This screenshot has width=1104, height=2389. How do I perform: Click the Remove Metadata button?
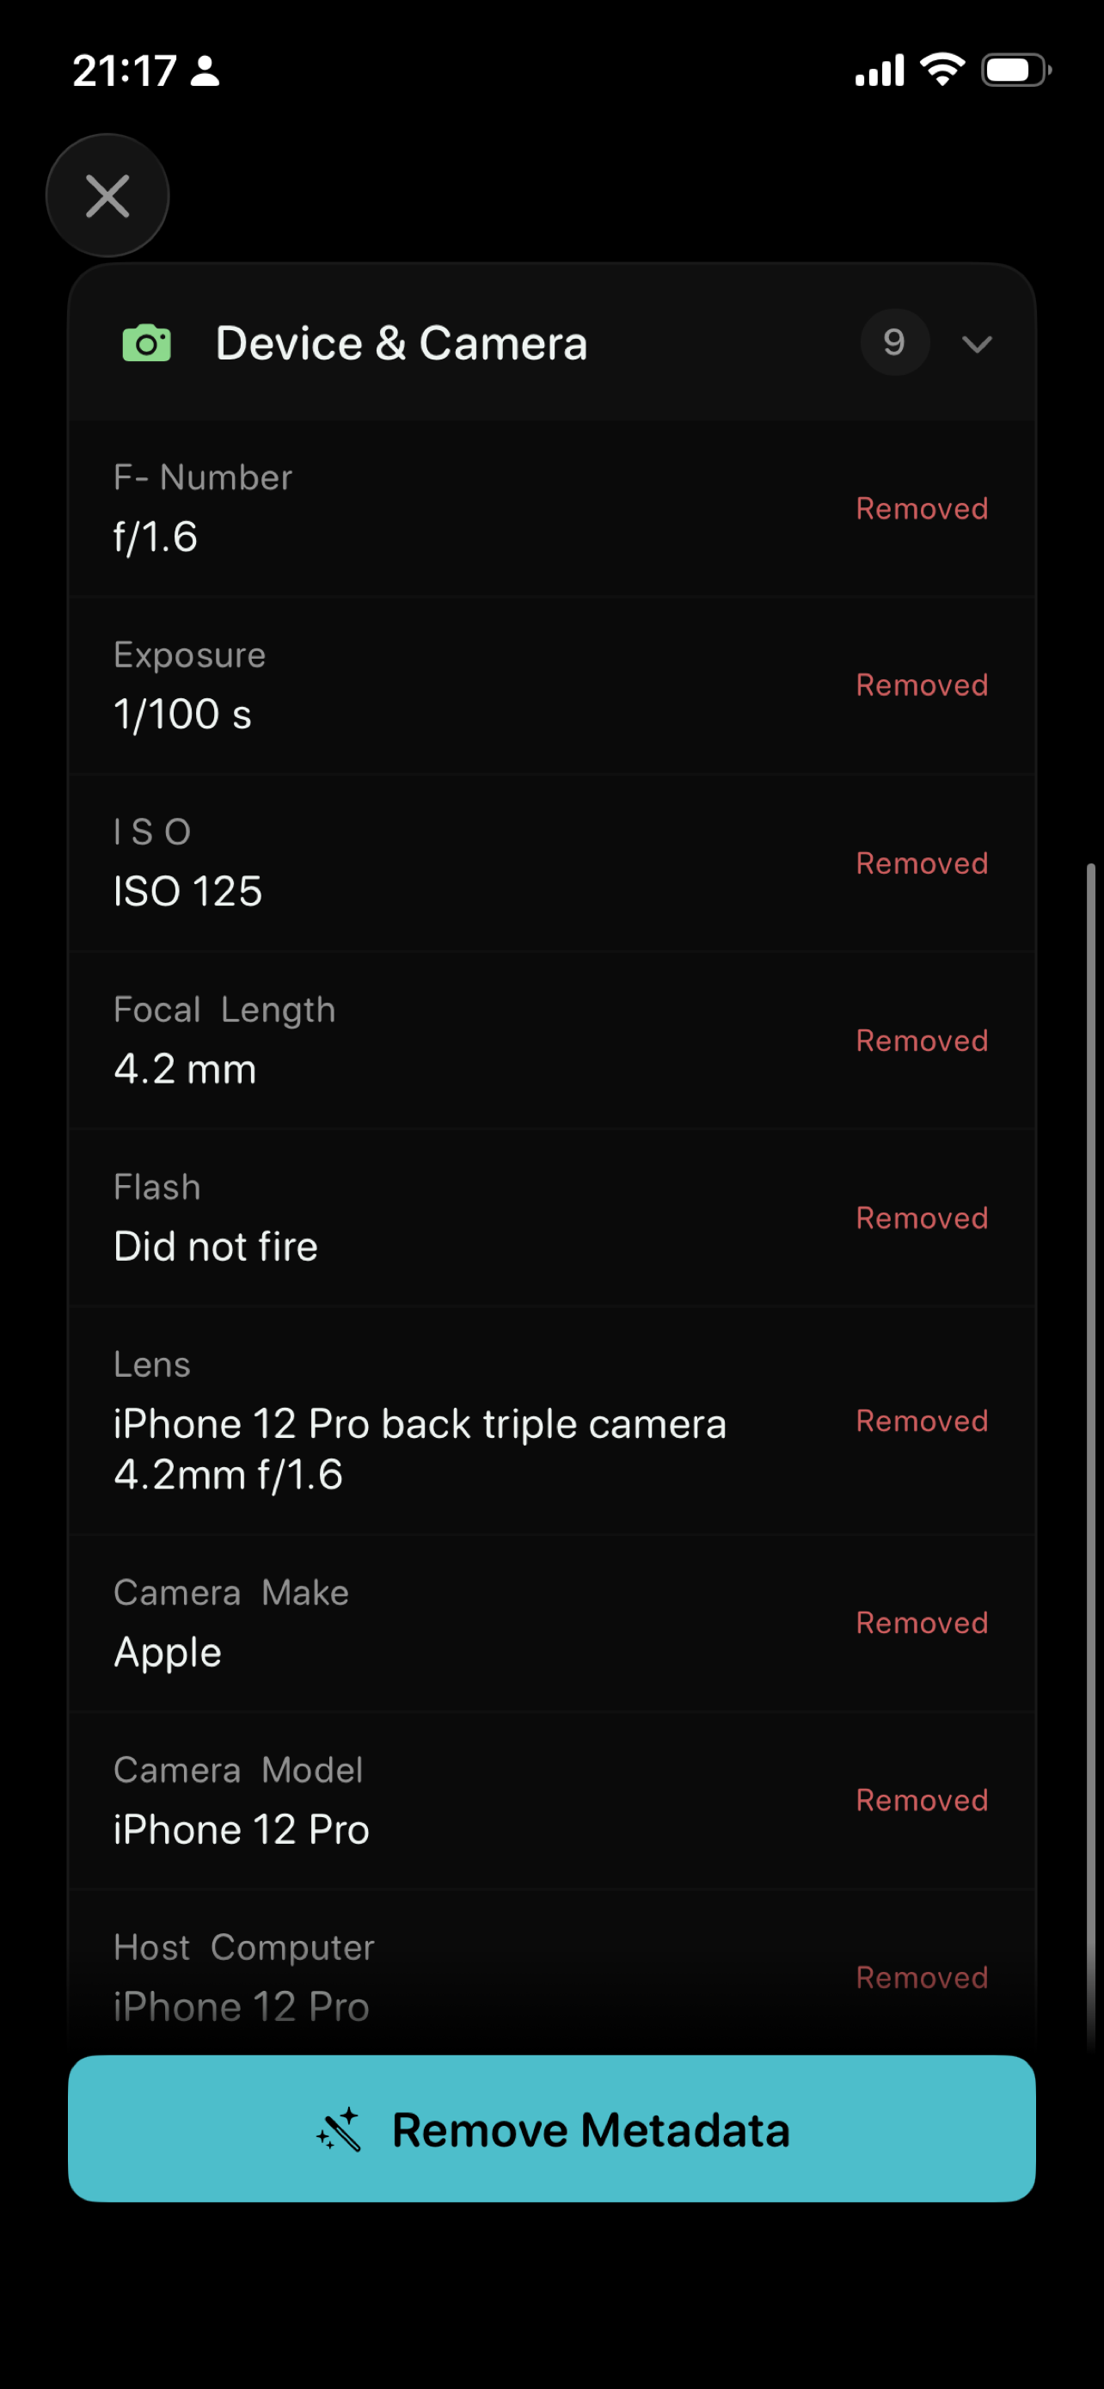pos(551,2128)
